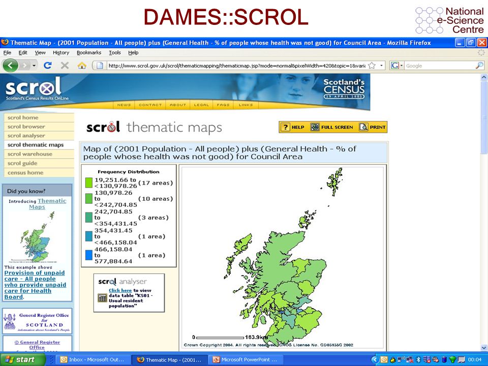Click the Bluetooth tray icon
The height and width of the screenshot is (366, 488).
pos(419,360)
